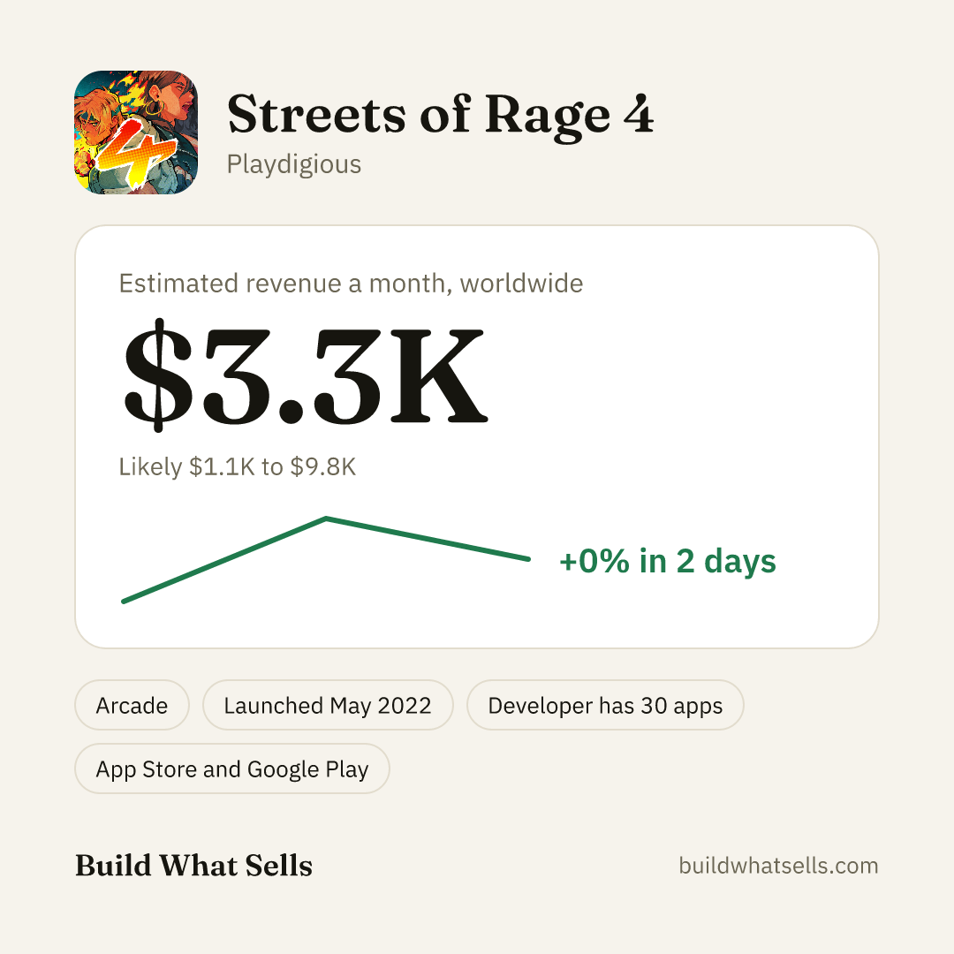
Task: Open the buildwhatsells.com link
Action: click(778, 865)
